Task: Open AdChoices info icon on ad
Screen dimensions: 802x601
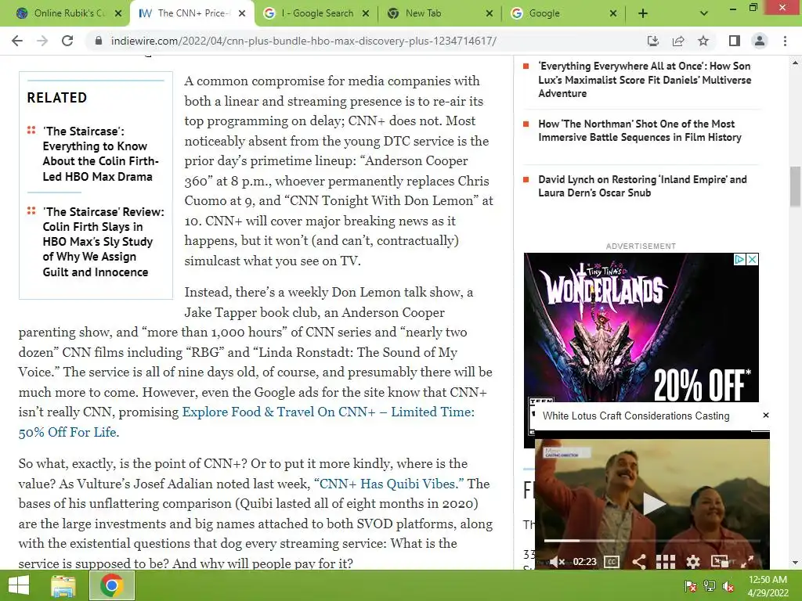Action: 739,260
